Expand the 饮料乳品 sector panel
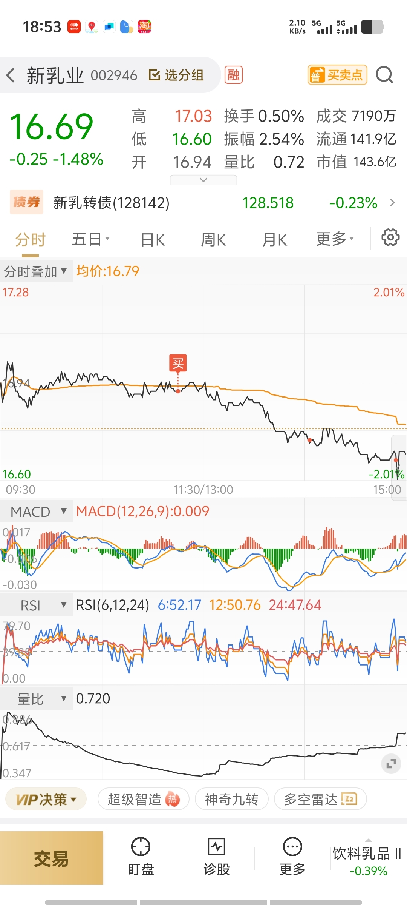This screenshot has height=906, width=407. (x=368, y=858)
